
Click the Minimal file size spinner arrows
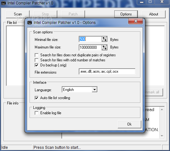(x=105, y=39)
